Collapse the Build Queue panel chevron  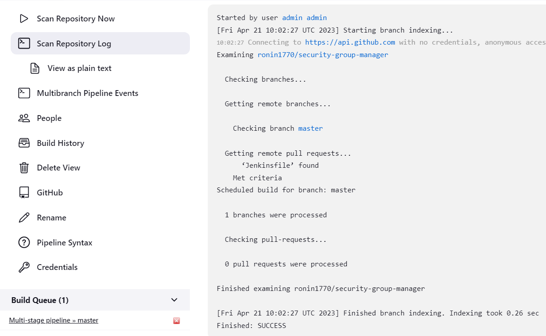click(x=174, y=300)
